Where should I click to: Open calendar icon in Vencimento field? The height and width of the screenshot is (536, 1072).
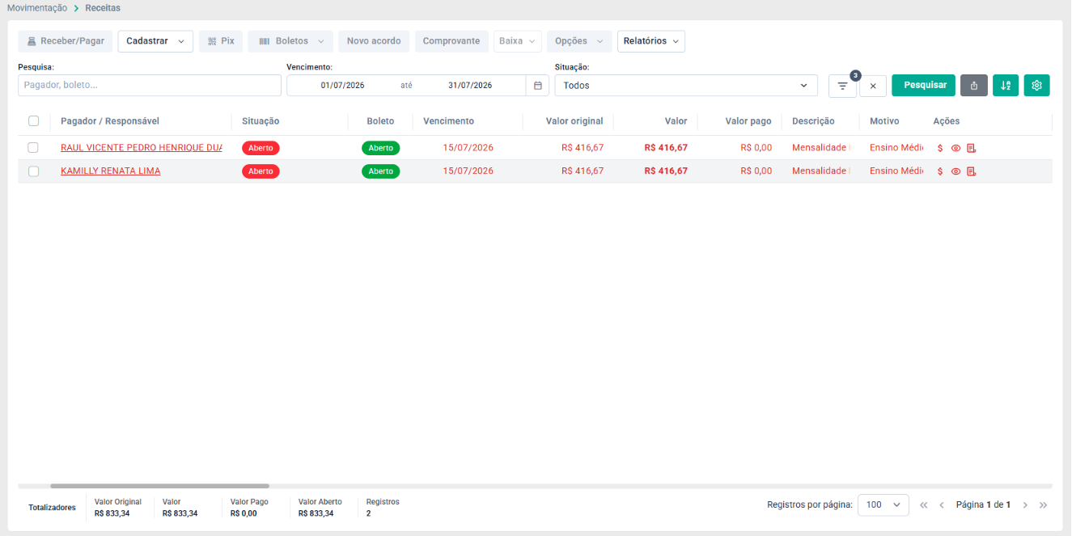(538, 86)
